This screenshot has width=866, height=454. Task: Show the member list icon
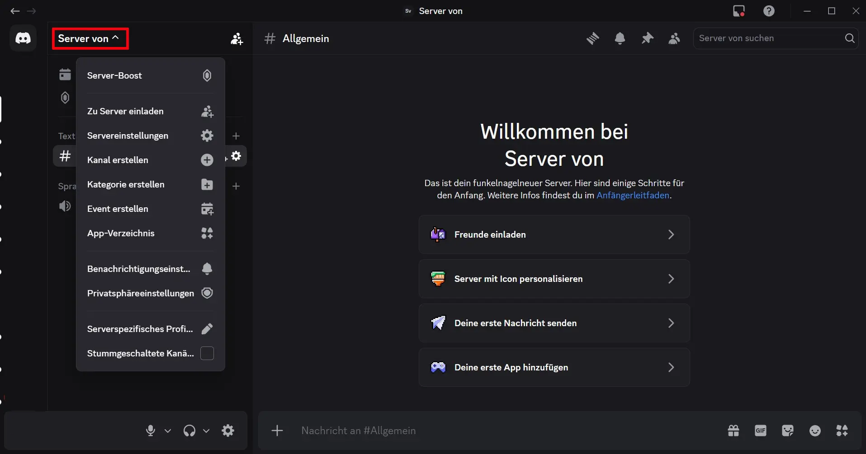pyautogui.click(x=674, y=38)
